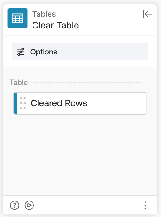161x217 pixels.
Task: Open the three-dot more menu
Action: pos(145,205)
